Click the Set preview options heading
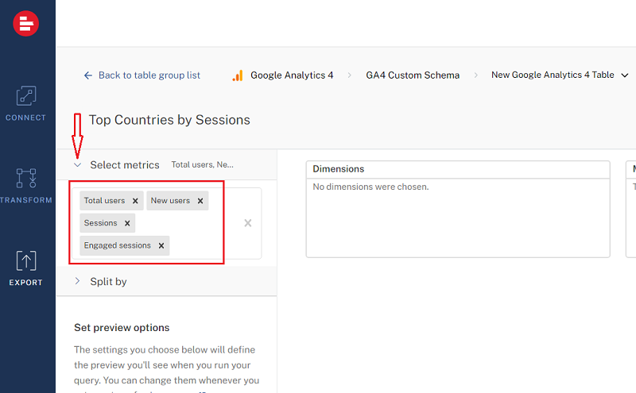Screen dimensions: 636x393 (x=122, y=328)
